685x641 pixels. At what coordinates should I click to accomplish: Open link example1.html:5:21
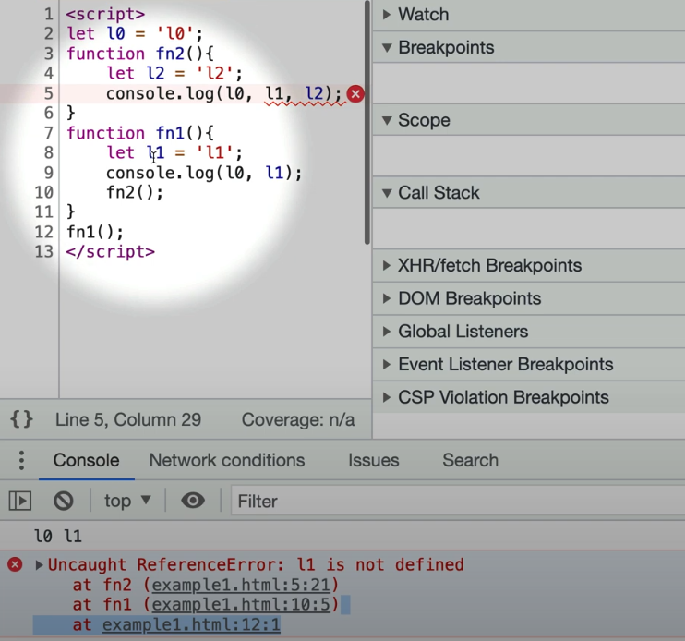point(241,585)
